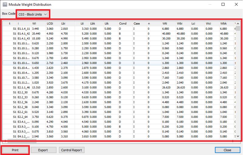Click the Ltk column header
The height and width of the screenshot is (155, 243).
(111, 24)
